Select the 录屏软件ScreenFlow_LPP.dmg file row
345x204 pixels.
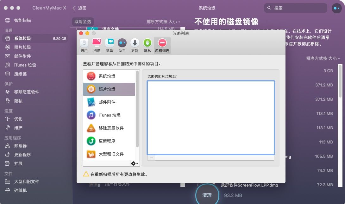(x=249, y=185)
